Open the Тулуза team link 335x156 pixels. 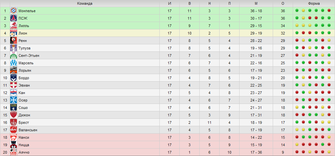tap(23, 48)
